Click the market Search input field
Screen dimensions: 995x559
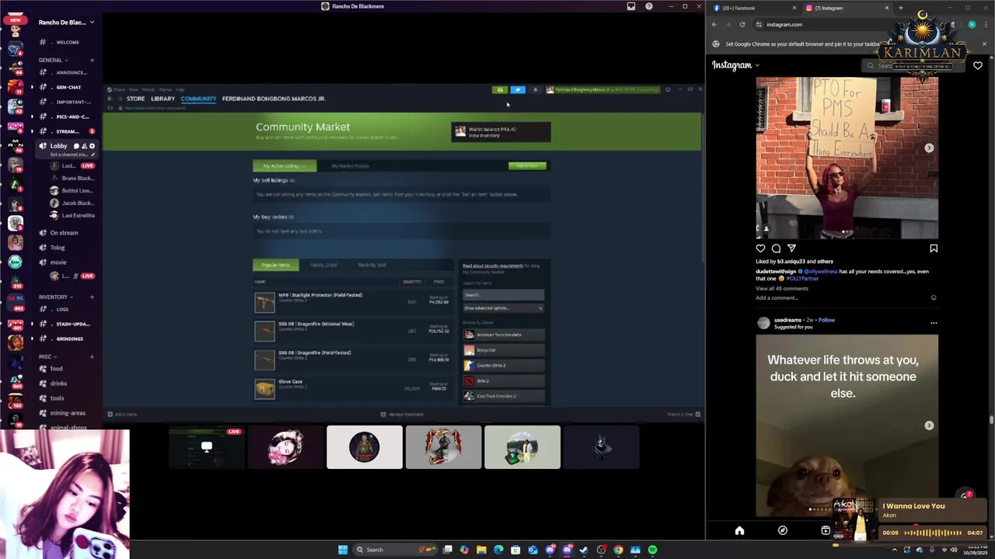coord(504,294)
